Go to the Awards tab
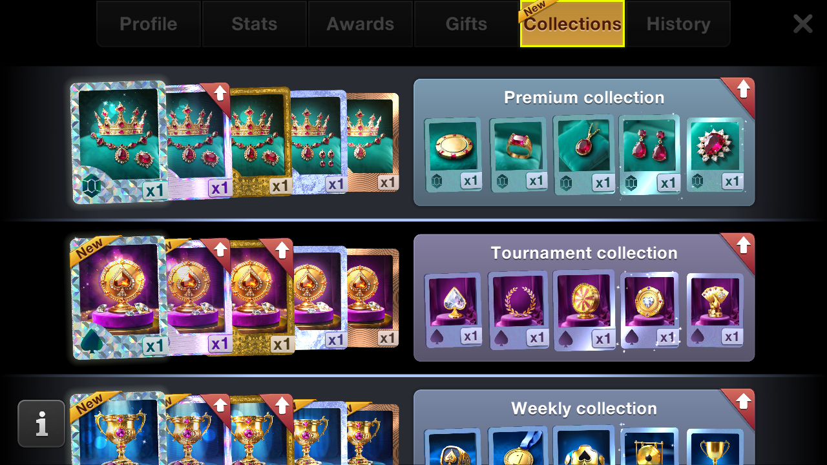This screenshot has width=827, height=465. pyautogui.click(x=361, y=24)
